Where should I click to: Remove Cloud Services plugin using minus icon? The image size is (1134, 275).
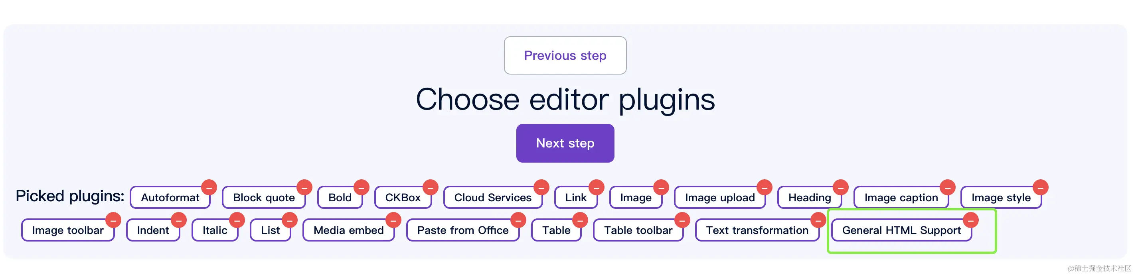541,187
